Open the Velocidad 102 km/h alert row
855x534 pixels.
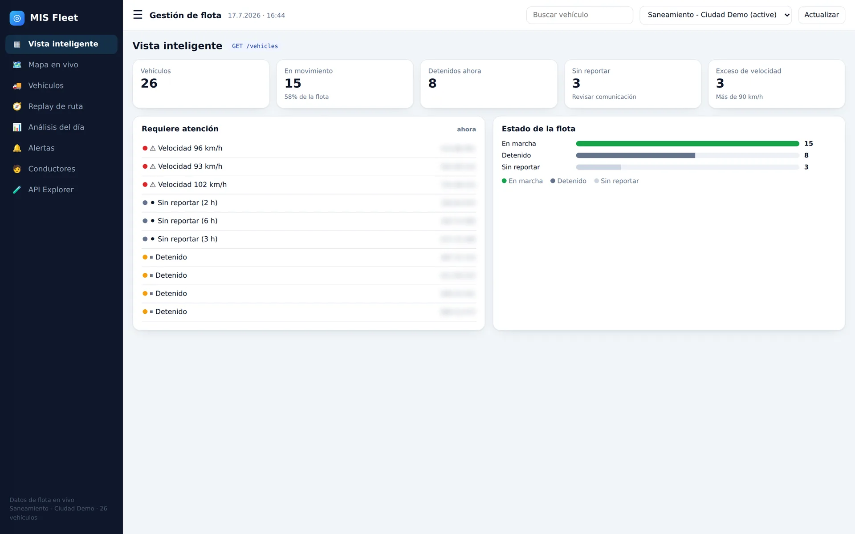point(309,185)
